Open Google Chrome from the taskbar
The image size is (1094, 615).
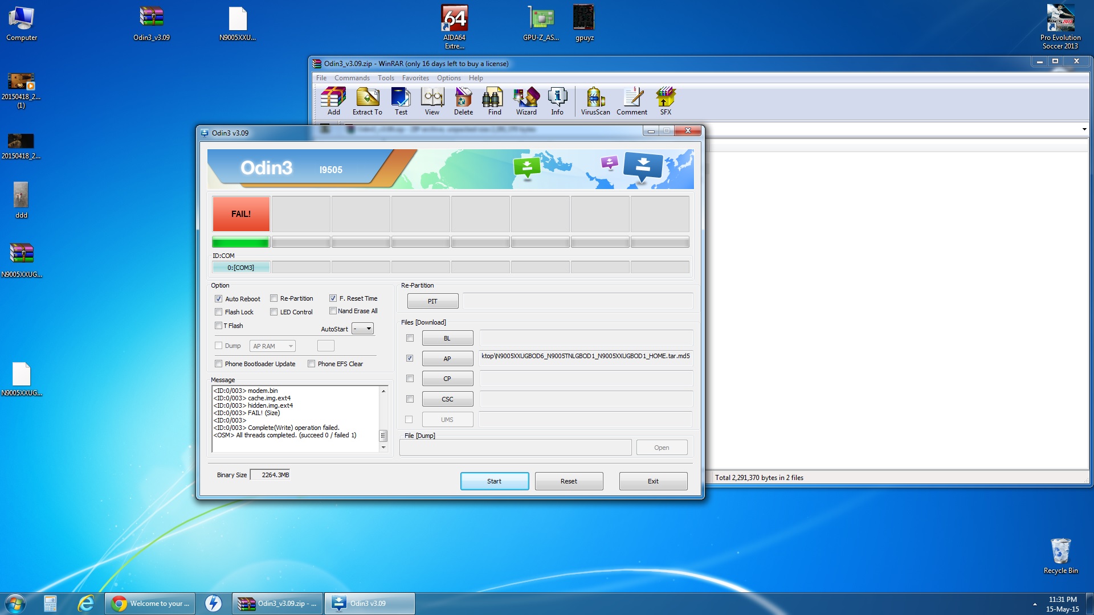click(x=150, y=603)
